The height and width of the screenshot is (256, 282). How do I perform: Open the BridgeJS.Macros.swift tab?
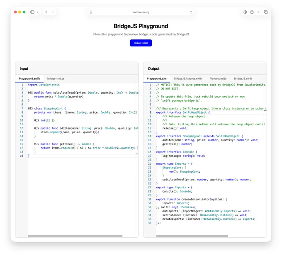pos(188,78)
